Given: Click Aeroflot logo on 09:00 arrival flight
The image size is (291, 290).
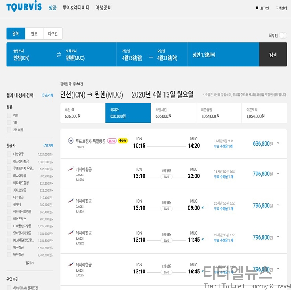Looking at the screenshot, I should (71, 201).
